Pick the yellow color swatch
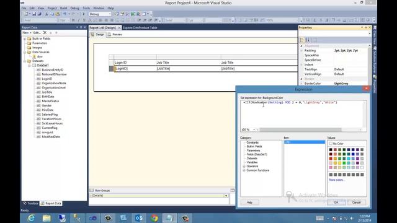397x223 pixels. (339, 163)
